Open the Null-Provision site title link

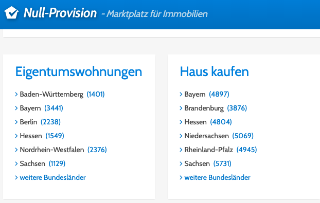click(x=60, y=13)
